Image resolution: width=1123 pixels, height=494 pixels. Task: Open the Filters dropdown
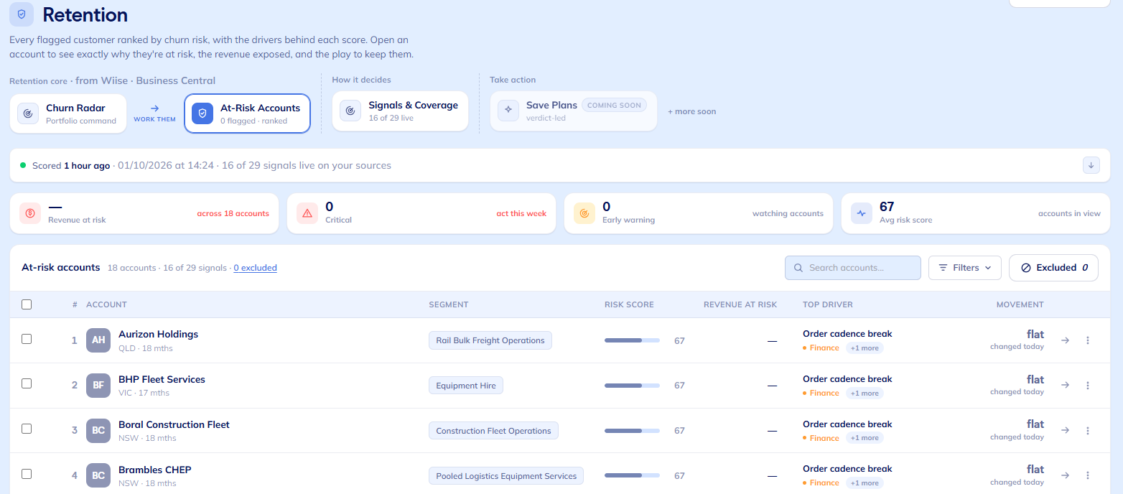[965, 268]
